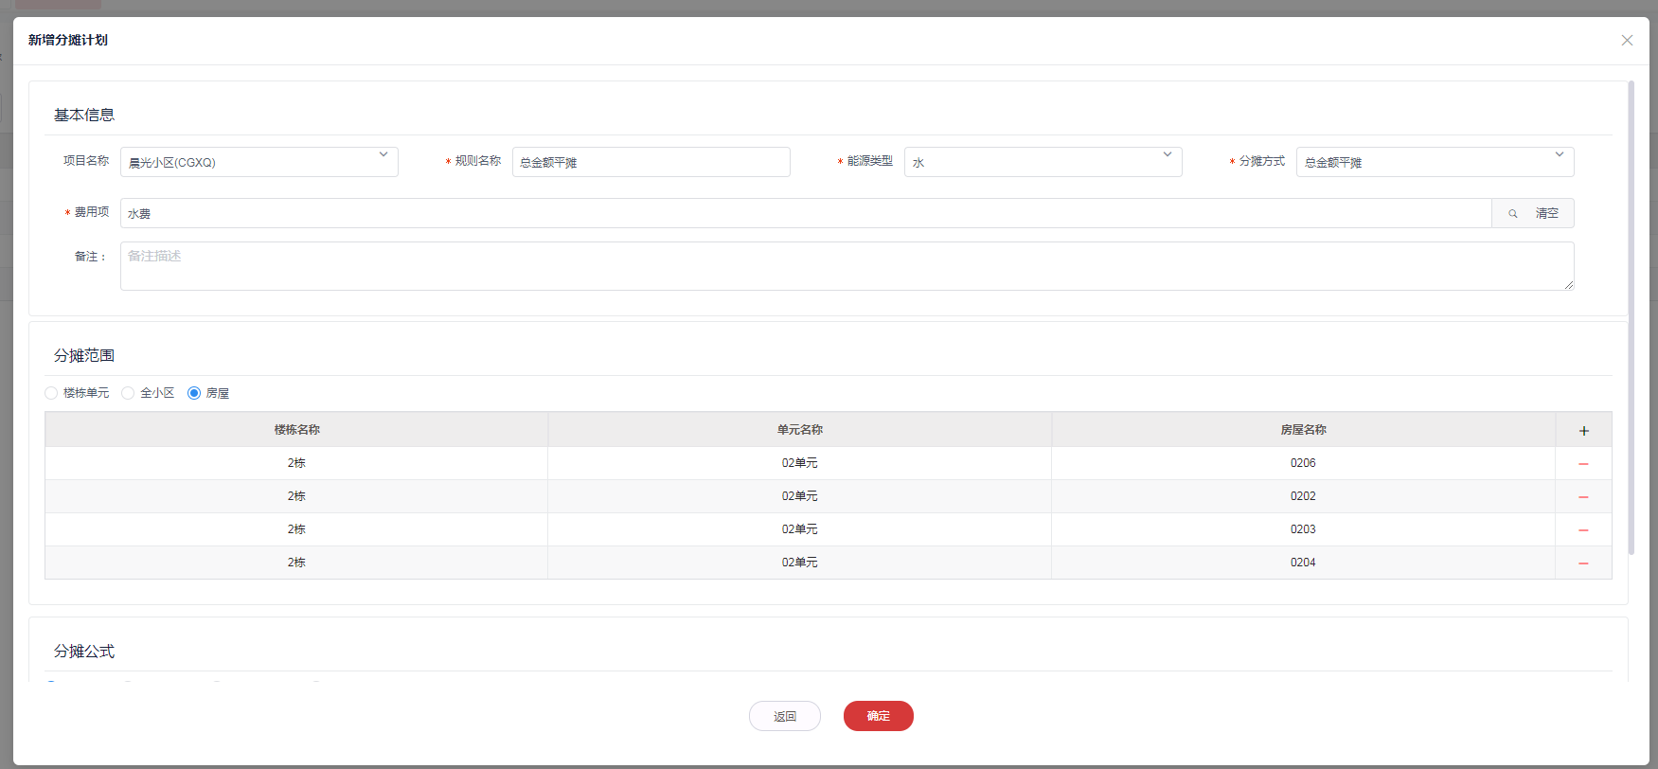The width and height of the screenshot is (1658, 769).
Task: Click 02单元 cell in the 0206 row
Action: 800,463
